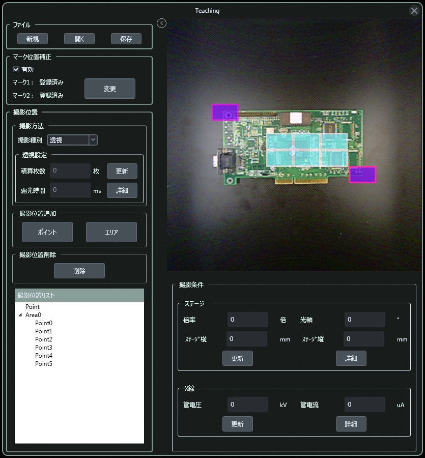The height and width of the screenshot is (458, 425).
Task: Click the 積算枚数 input field
Action: 70,170
